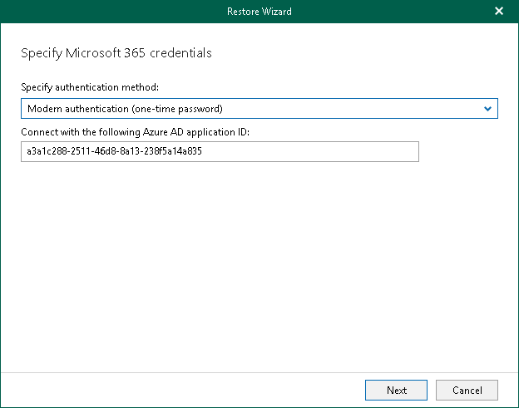Close the Restore Wizard window

(498, 12)
